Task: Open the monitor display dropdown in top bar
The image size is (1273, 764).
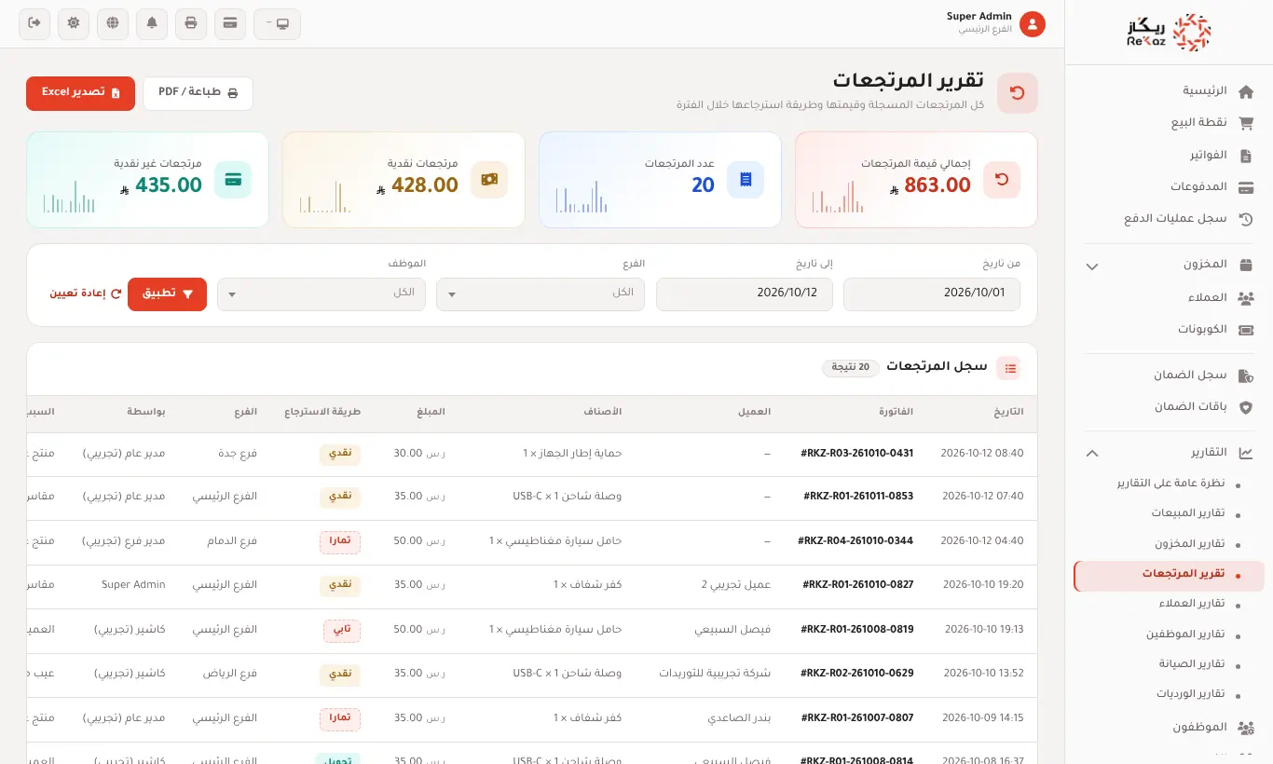Action: coord(277,23)
